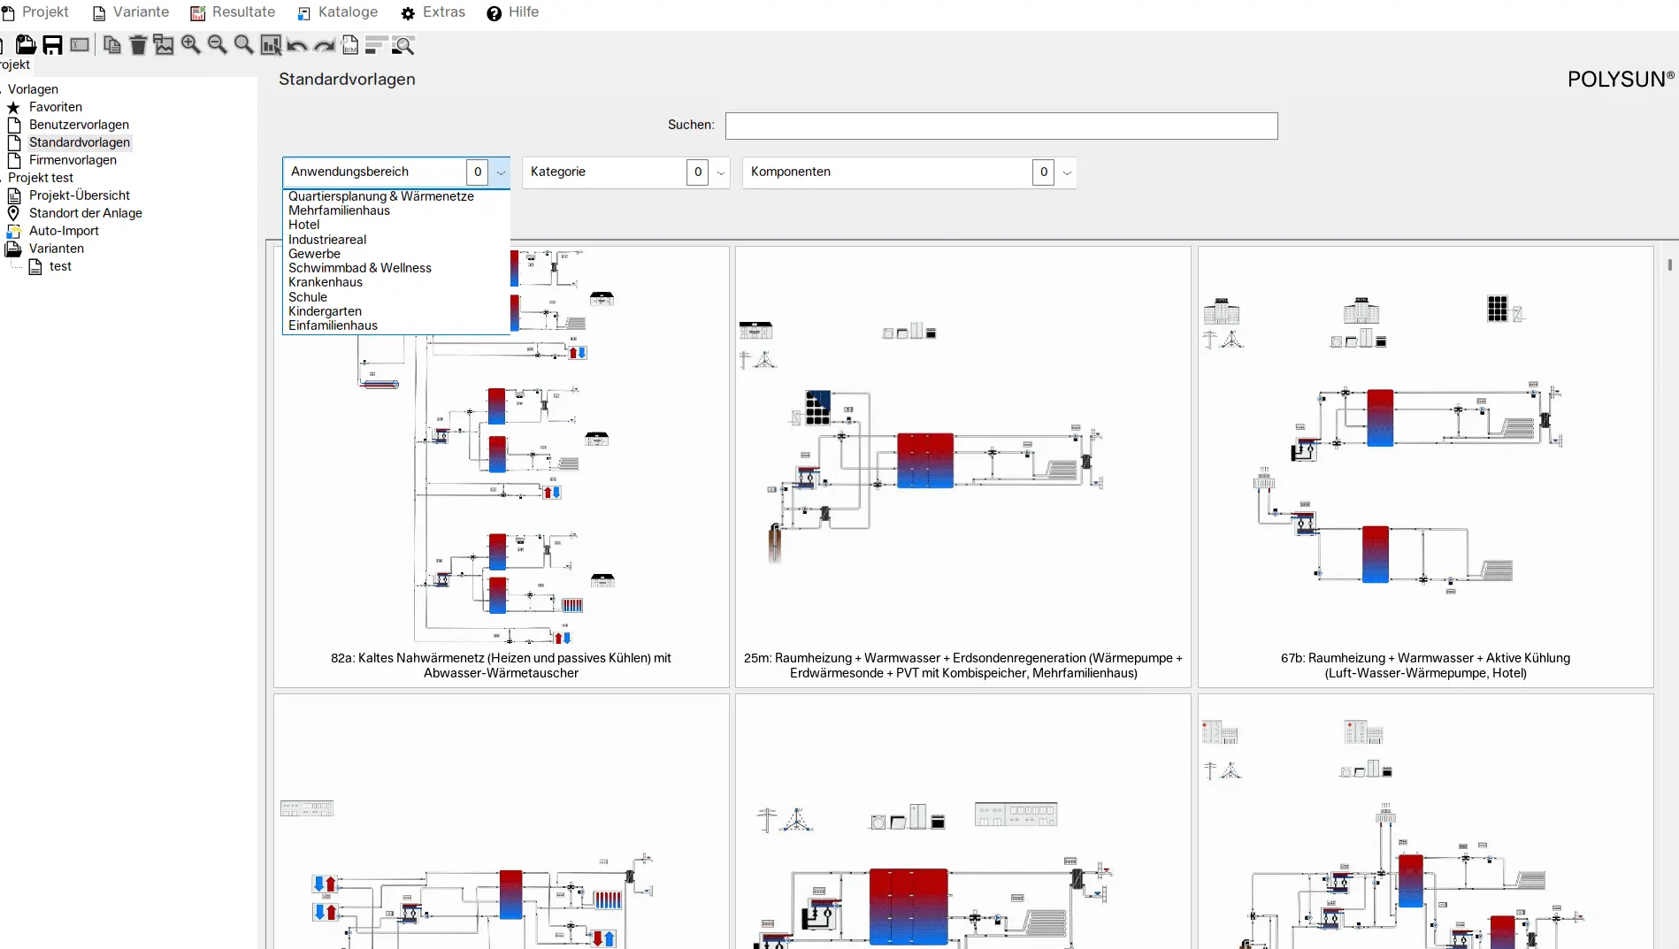Open the Extras menu
The image size is (1679, 949).
[x=433, y=12]
